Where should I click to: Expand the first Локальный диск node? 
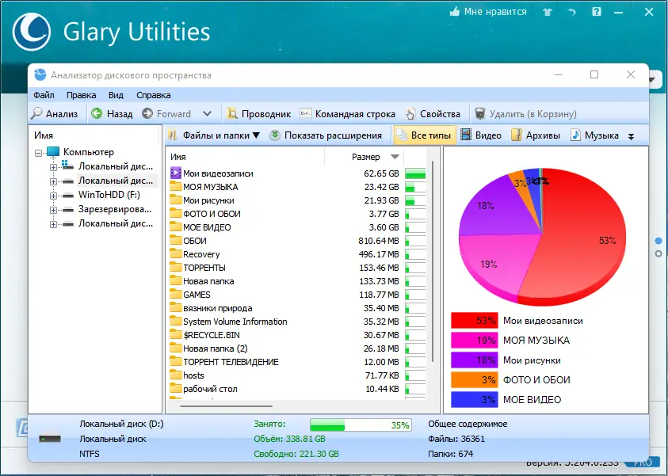[53, 167]
